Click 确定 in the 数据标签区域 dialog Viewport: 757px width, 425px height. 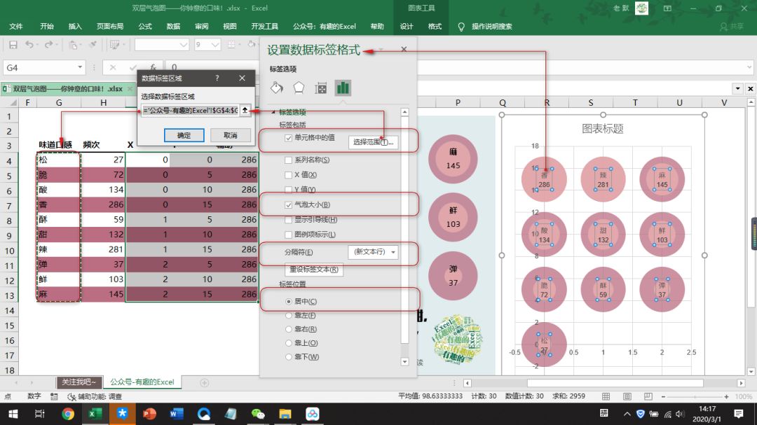[183, 134]
